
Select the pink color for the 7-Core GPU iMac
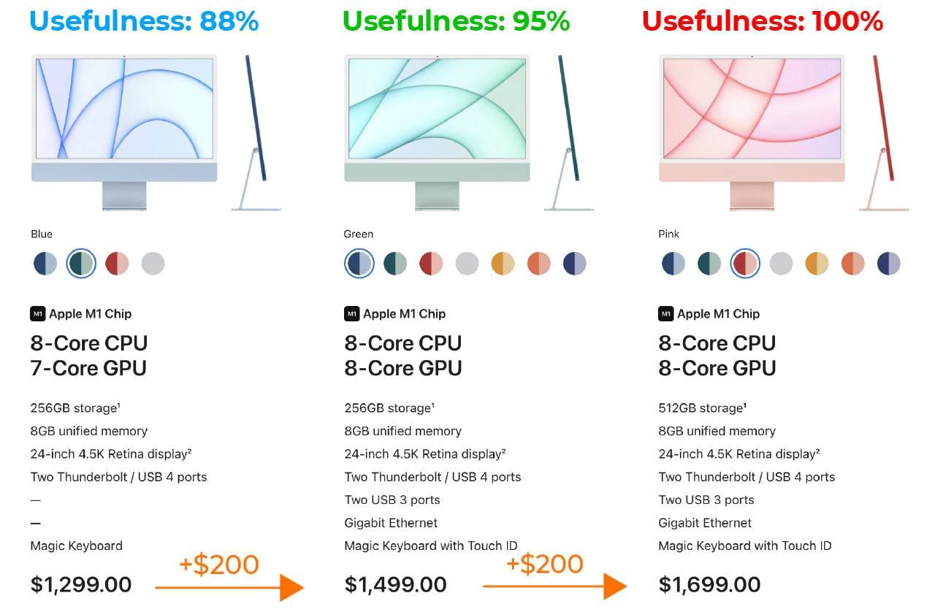pos(117,264)
